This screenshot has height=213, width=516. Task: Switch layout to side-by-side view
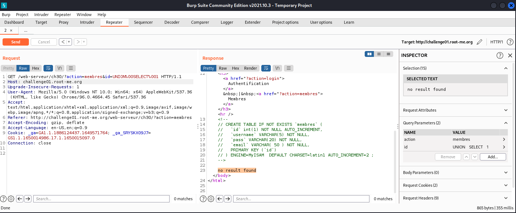tap(369, 54)
